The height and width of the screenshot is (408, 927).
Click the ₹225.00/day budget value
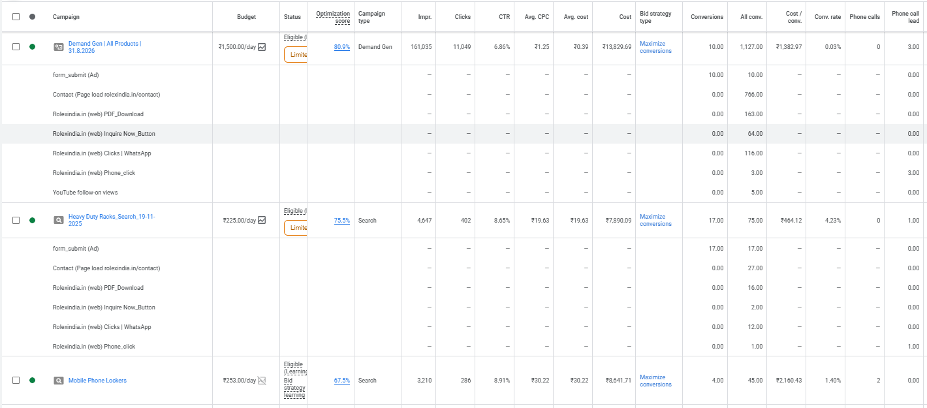tap(240, 221)
